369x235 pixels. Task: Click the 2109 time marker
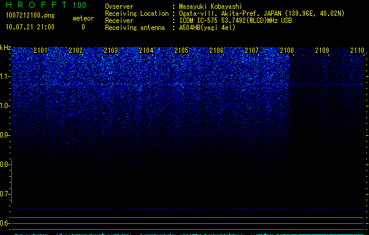click(x=322, y=51)
